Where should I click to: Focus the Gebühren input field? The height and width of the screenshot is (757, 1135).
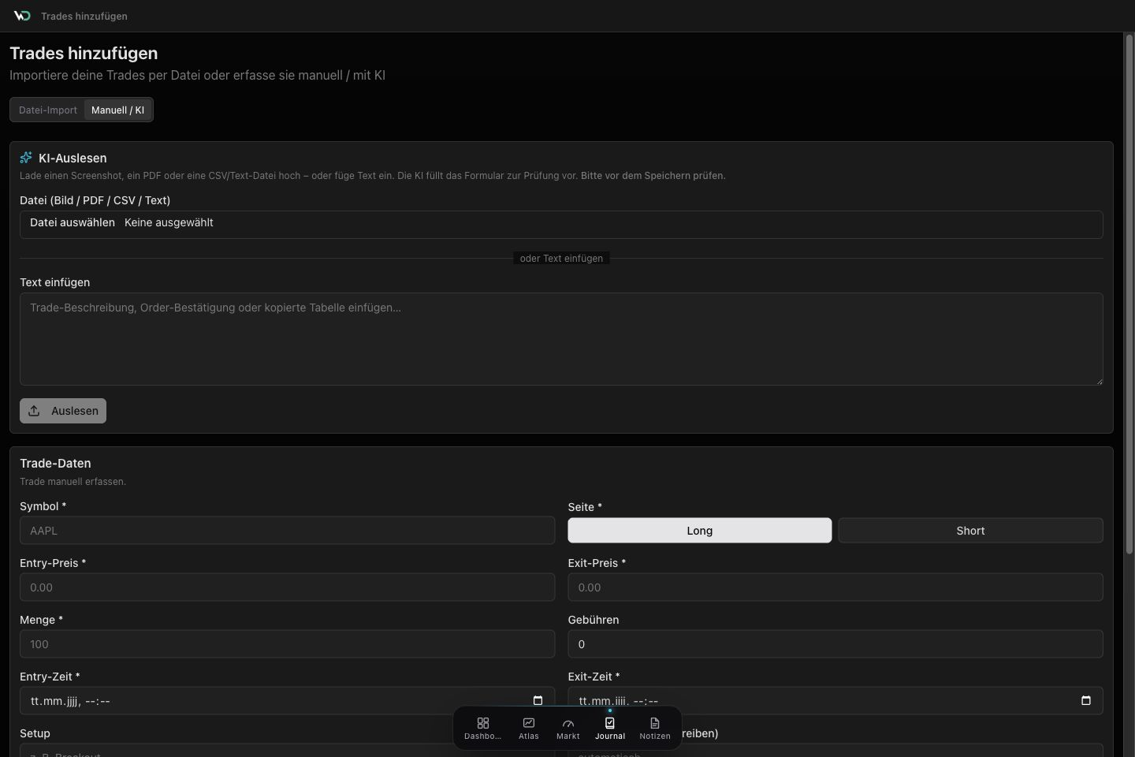(835, 644)
